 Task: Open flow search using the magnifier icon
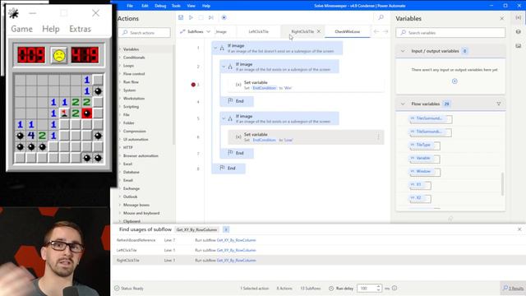[381, 17]
